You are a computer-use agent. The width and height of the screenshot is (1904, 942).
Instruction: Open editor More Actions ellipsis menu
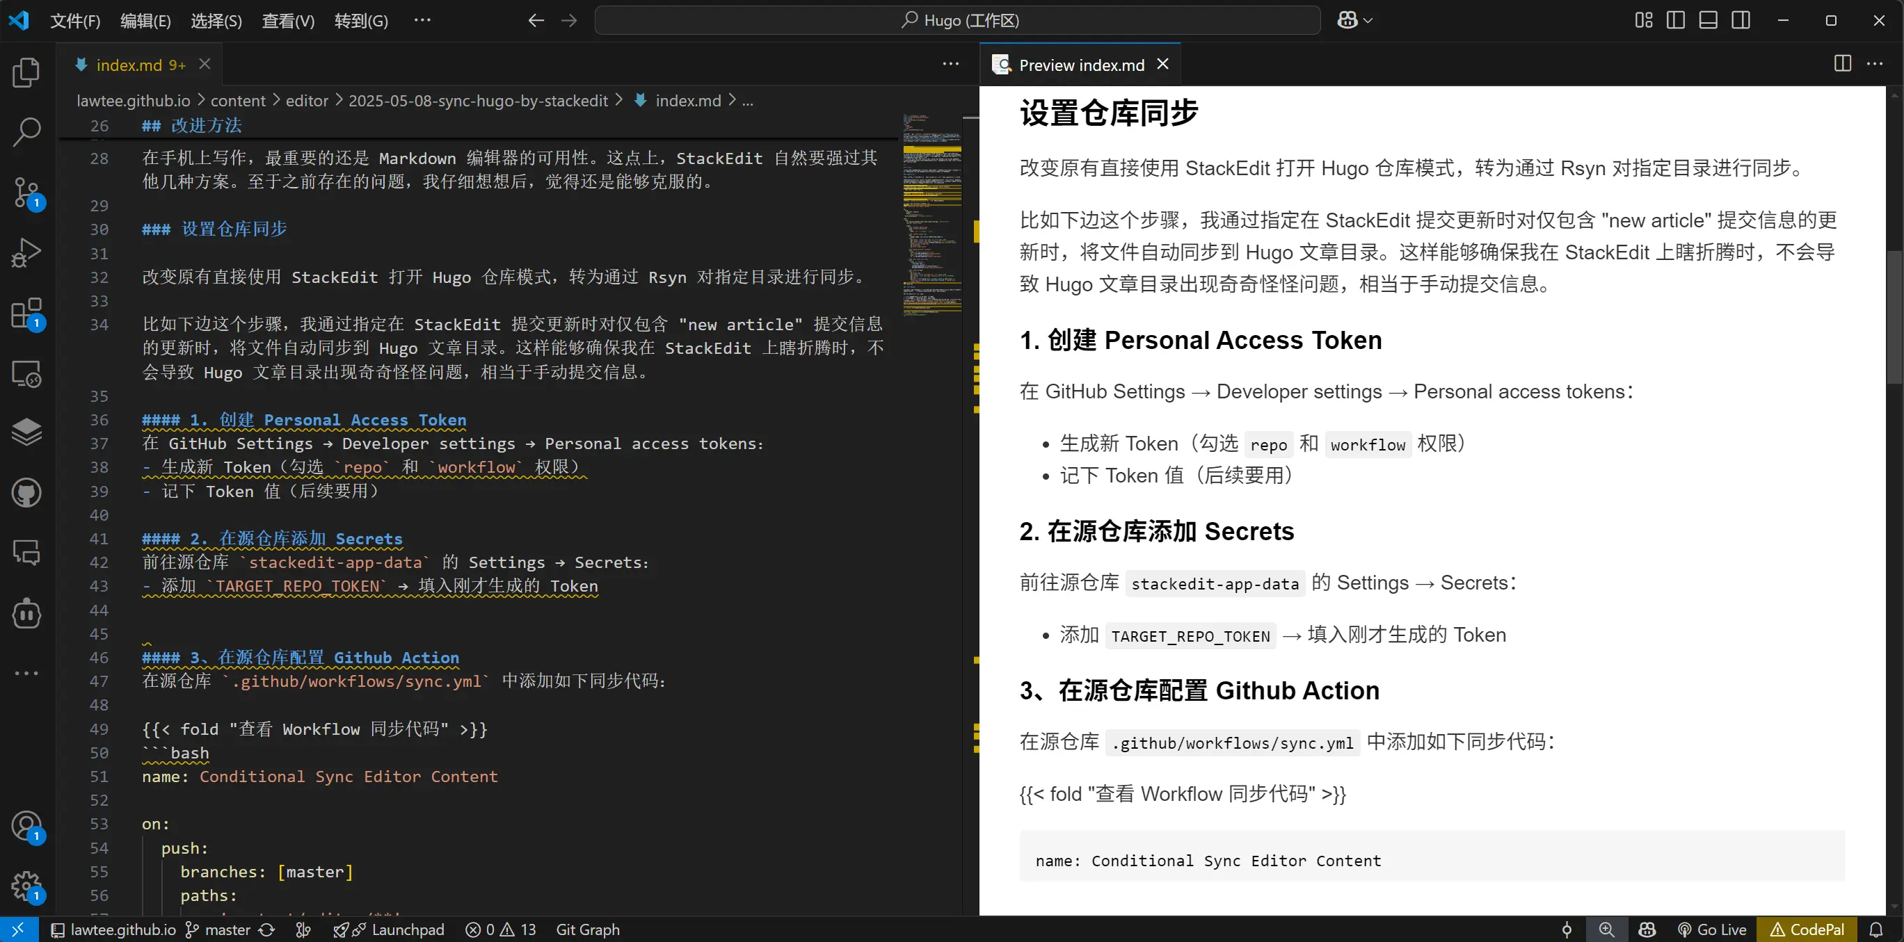[950, 64]
